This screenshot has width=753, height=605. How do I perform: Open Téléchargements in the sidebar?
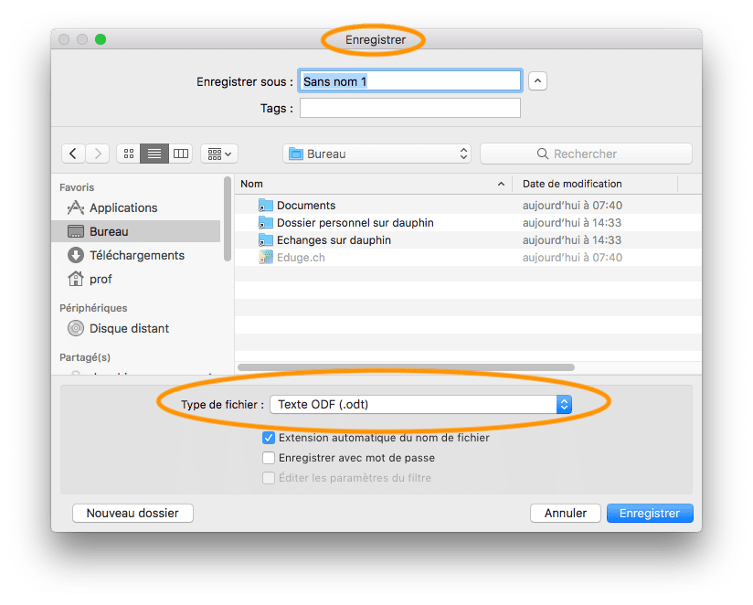click(136, 255)
